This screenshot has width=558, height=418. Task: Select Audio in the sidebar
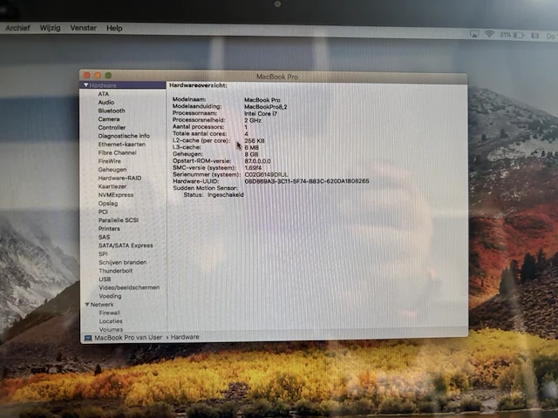[106, 103]
